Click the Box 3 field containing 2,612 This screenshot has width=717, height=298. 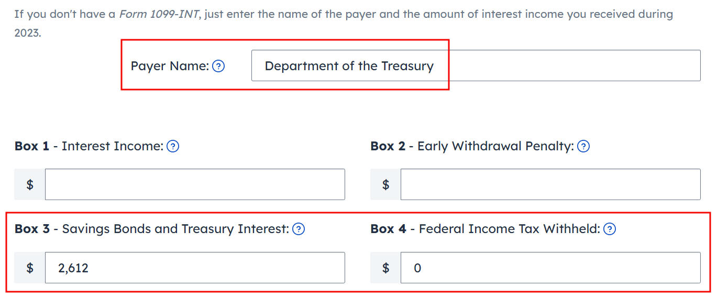(195, 268)
